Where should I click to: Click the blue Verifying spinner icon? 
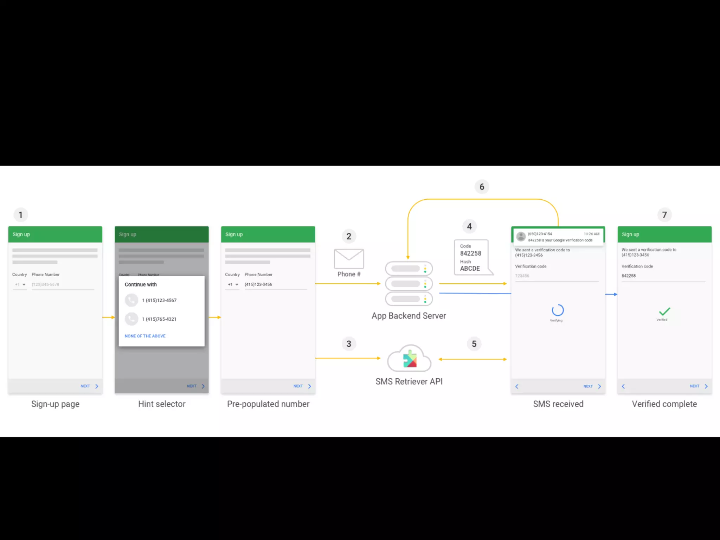point(558,310)
